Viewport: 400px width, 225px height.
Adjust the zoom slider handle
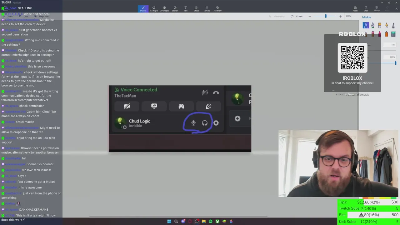pyautogui.click(x=326, y=16)
